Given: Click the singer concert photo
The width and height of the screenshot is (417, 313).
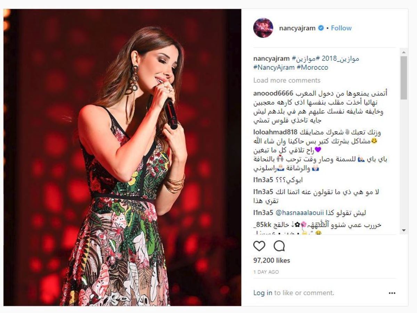Looking at the screenshot, I should click(122, 157).
